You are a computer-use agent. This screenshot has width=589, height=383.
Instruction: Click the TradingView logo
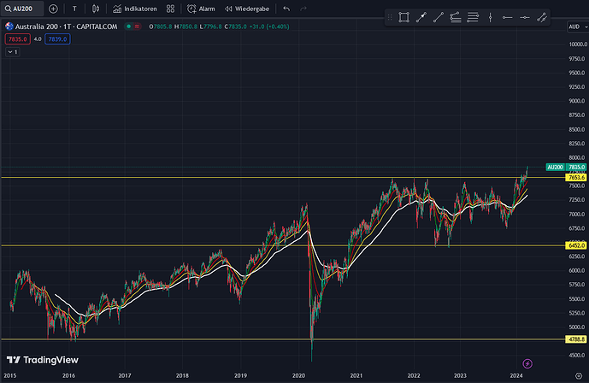(x=43, y=360)
